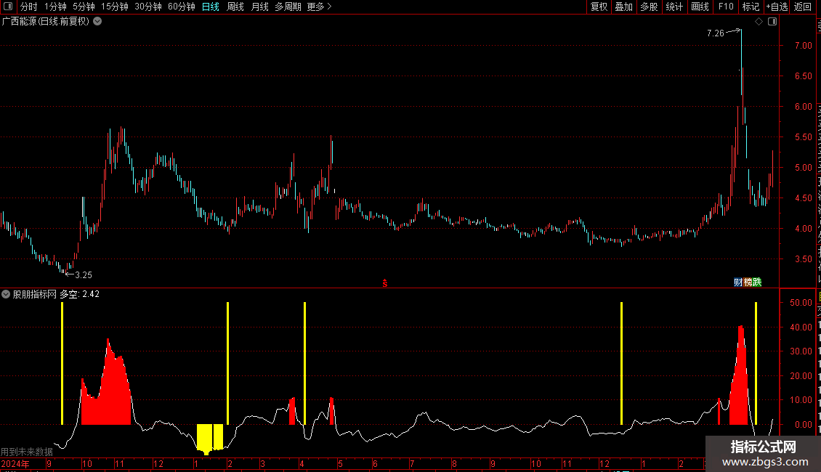Click the yellow 榜 badge
Screen dimensions: 821x472
pos(748,282)
